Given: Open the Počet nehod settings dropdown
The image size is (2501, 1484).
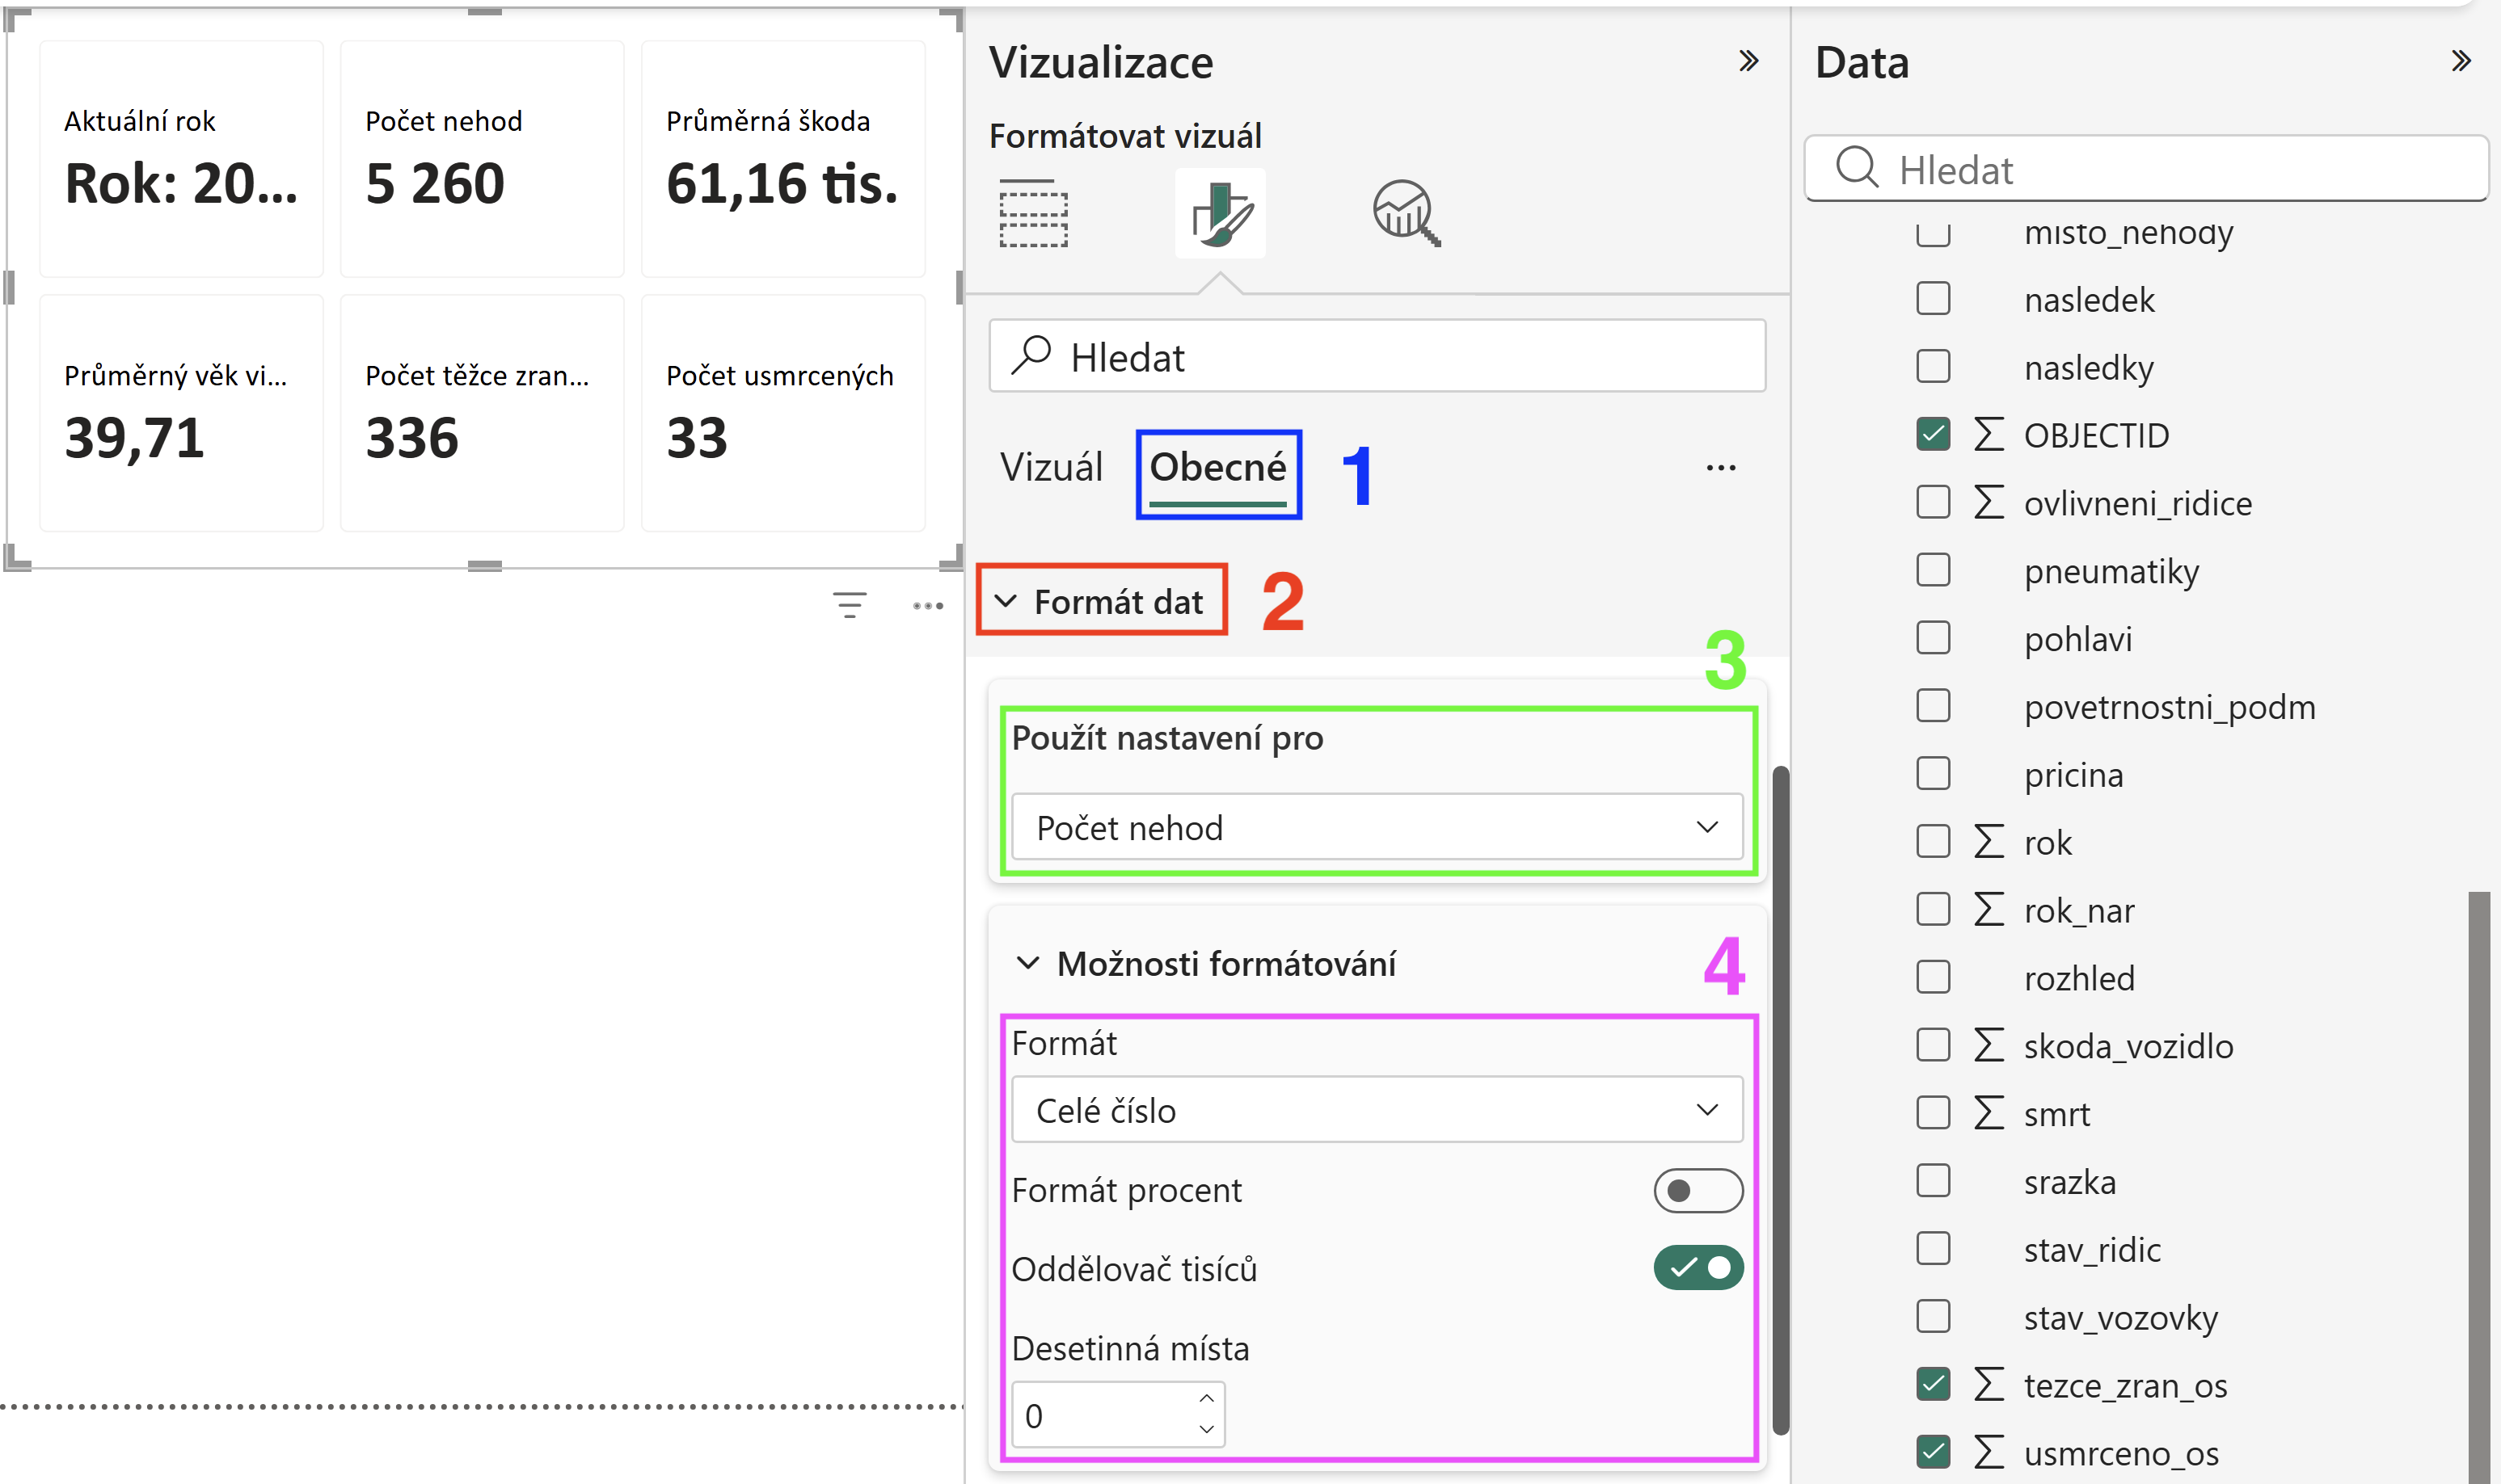Looking at the screenshot, I should pyautogui.click(x=1377, y=827).
